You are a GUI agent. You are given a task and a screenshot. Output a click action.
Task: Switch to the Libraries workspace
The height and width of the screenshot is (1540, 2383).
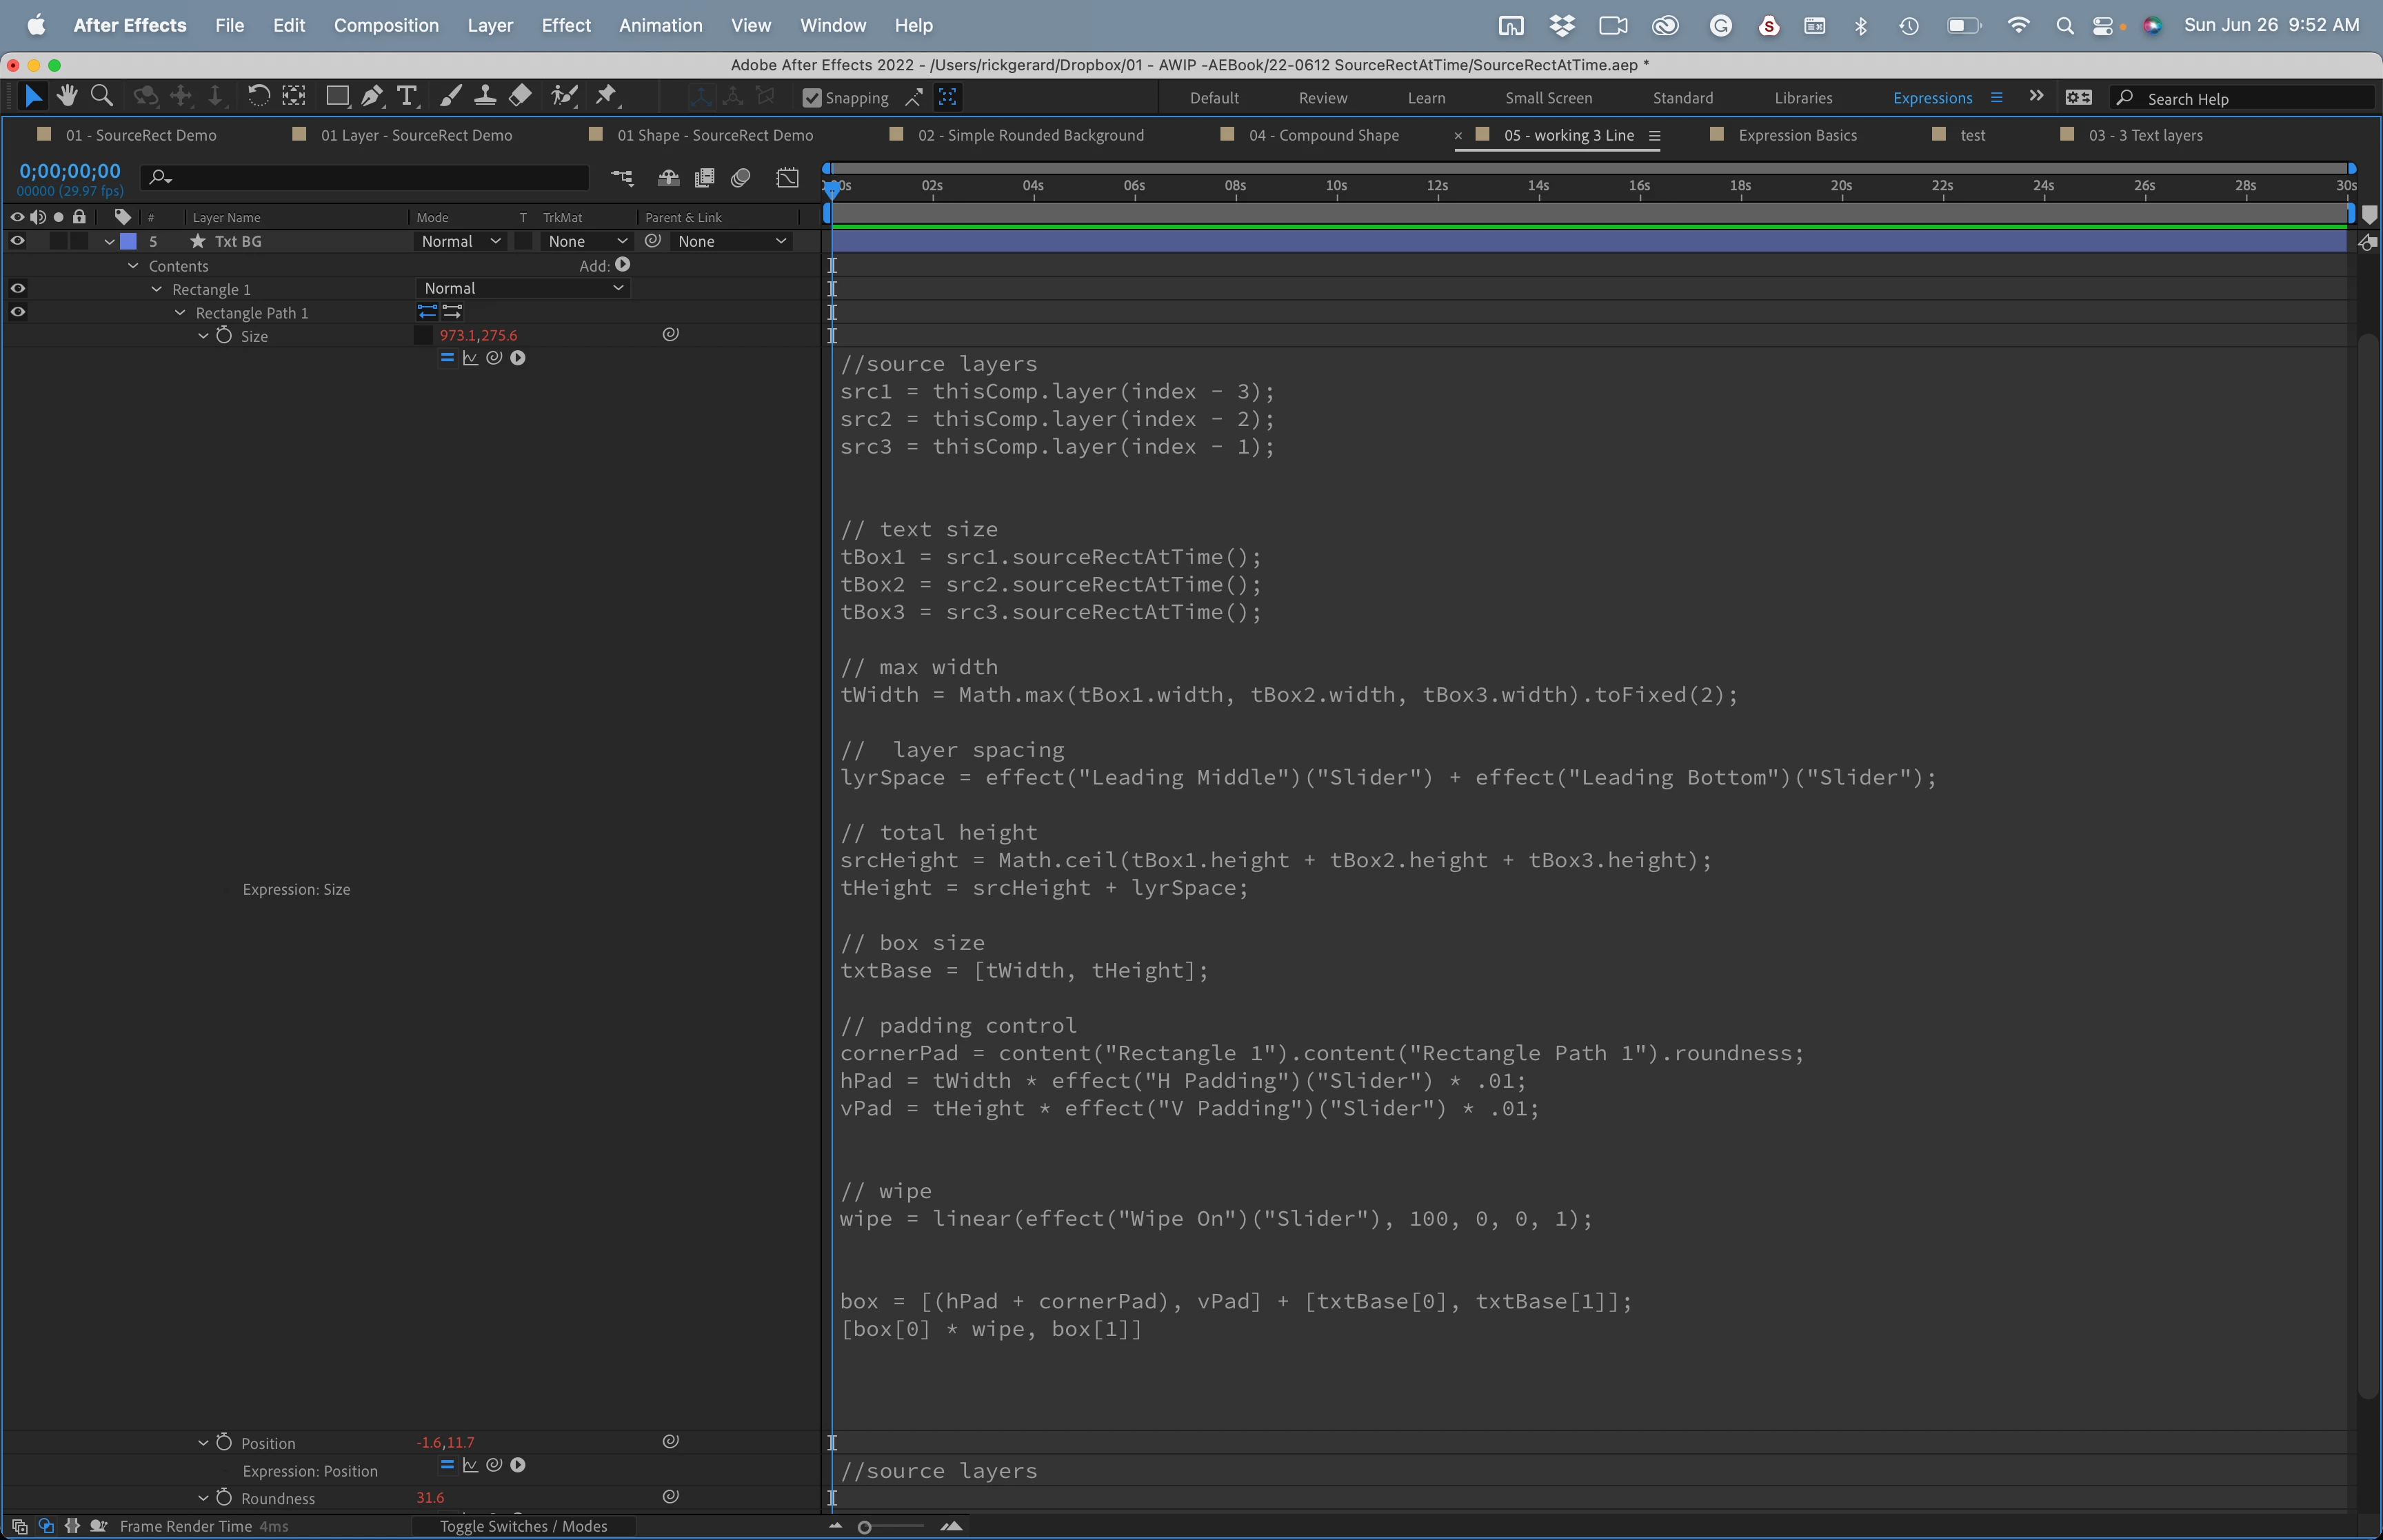tap(1802, 98)
